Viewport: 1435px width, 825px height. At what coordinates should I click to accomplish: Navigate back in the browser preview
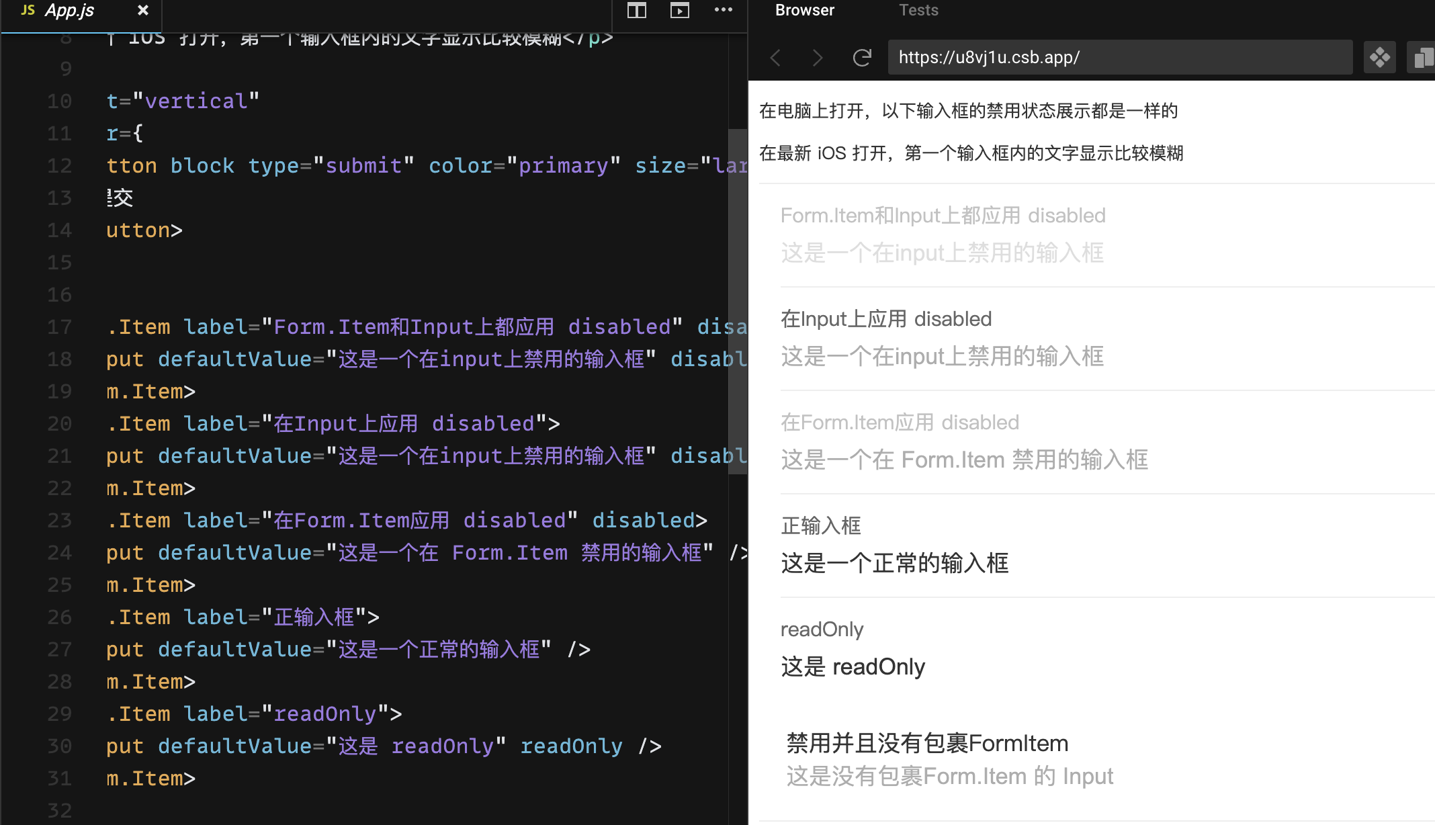click(775, 58)
